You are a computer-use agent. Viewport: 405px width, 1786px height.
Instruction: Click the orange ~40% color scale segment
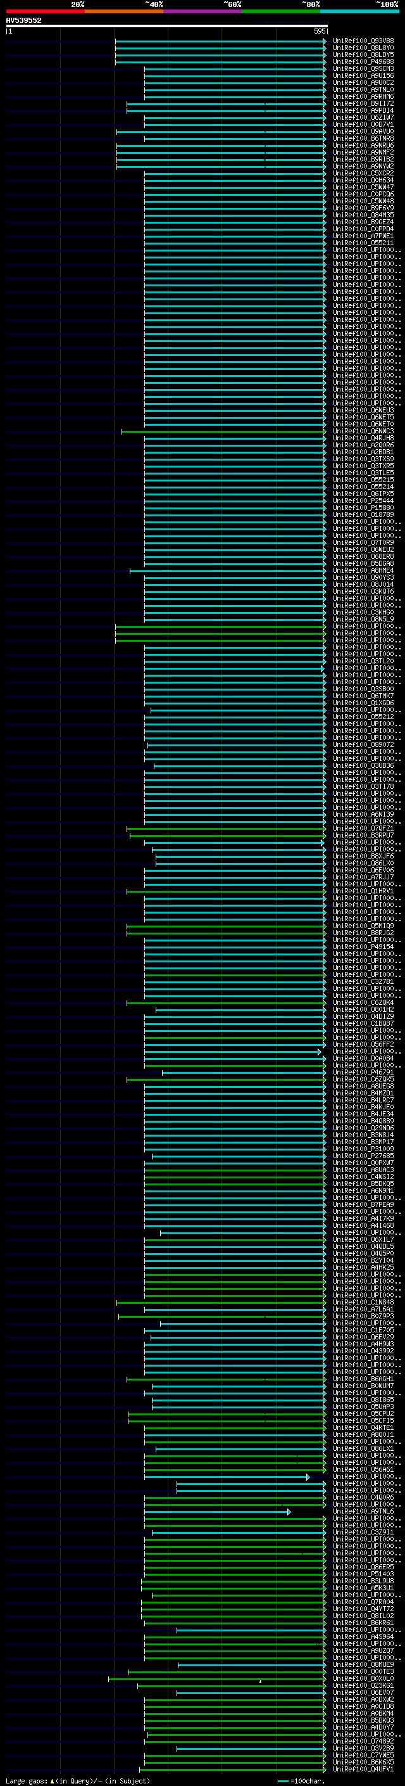coord(124,11)
